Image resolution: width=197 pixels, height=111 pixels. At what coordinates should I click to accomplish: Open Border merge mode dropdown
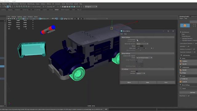pos(144,58)
